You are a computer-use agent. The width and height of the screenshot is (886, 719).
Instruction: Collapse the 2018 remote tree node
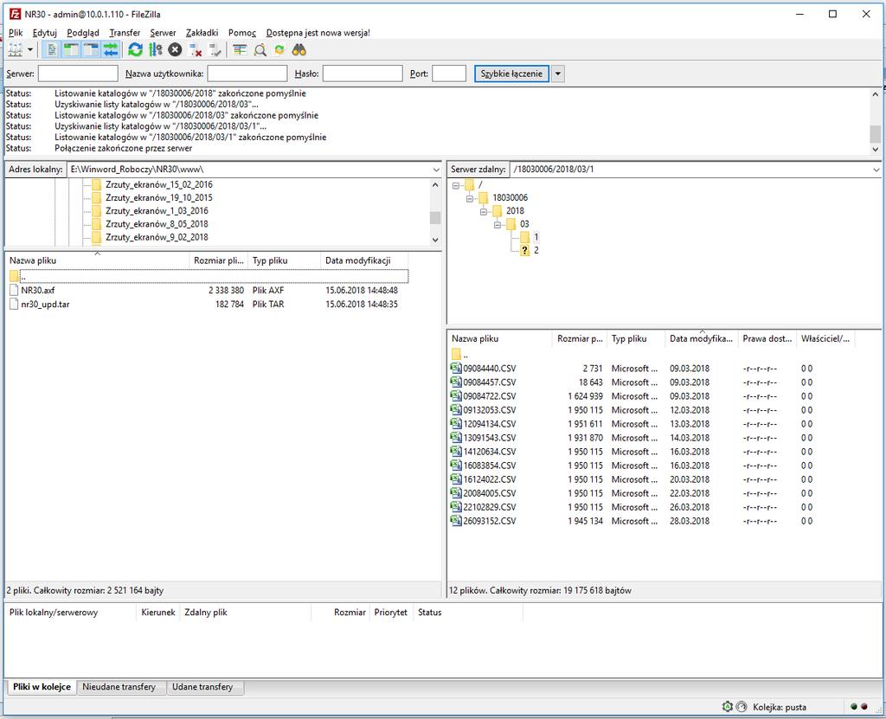click(483, 211)
